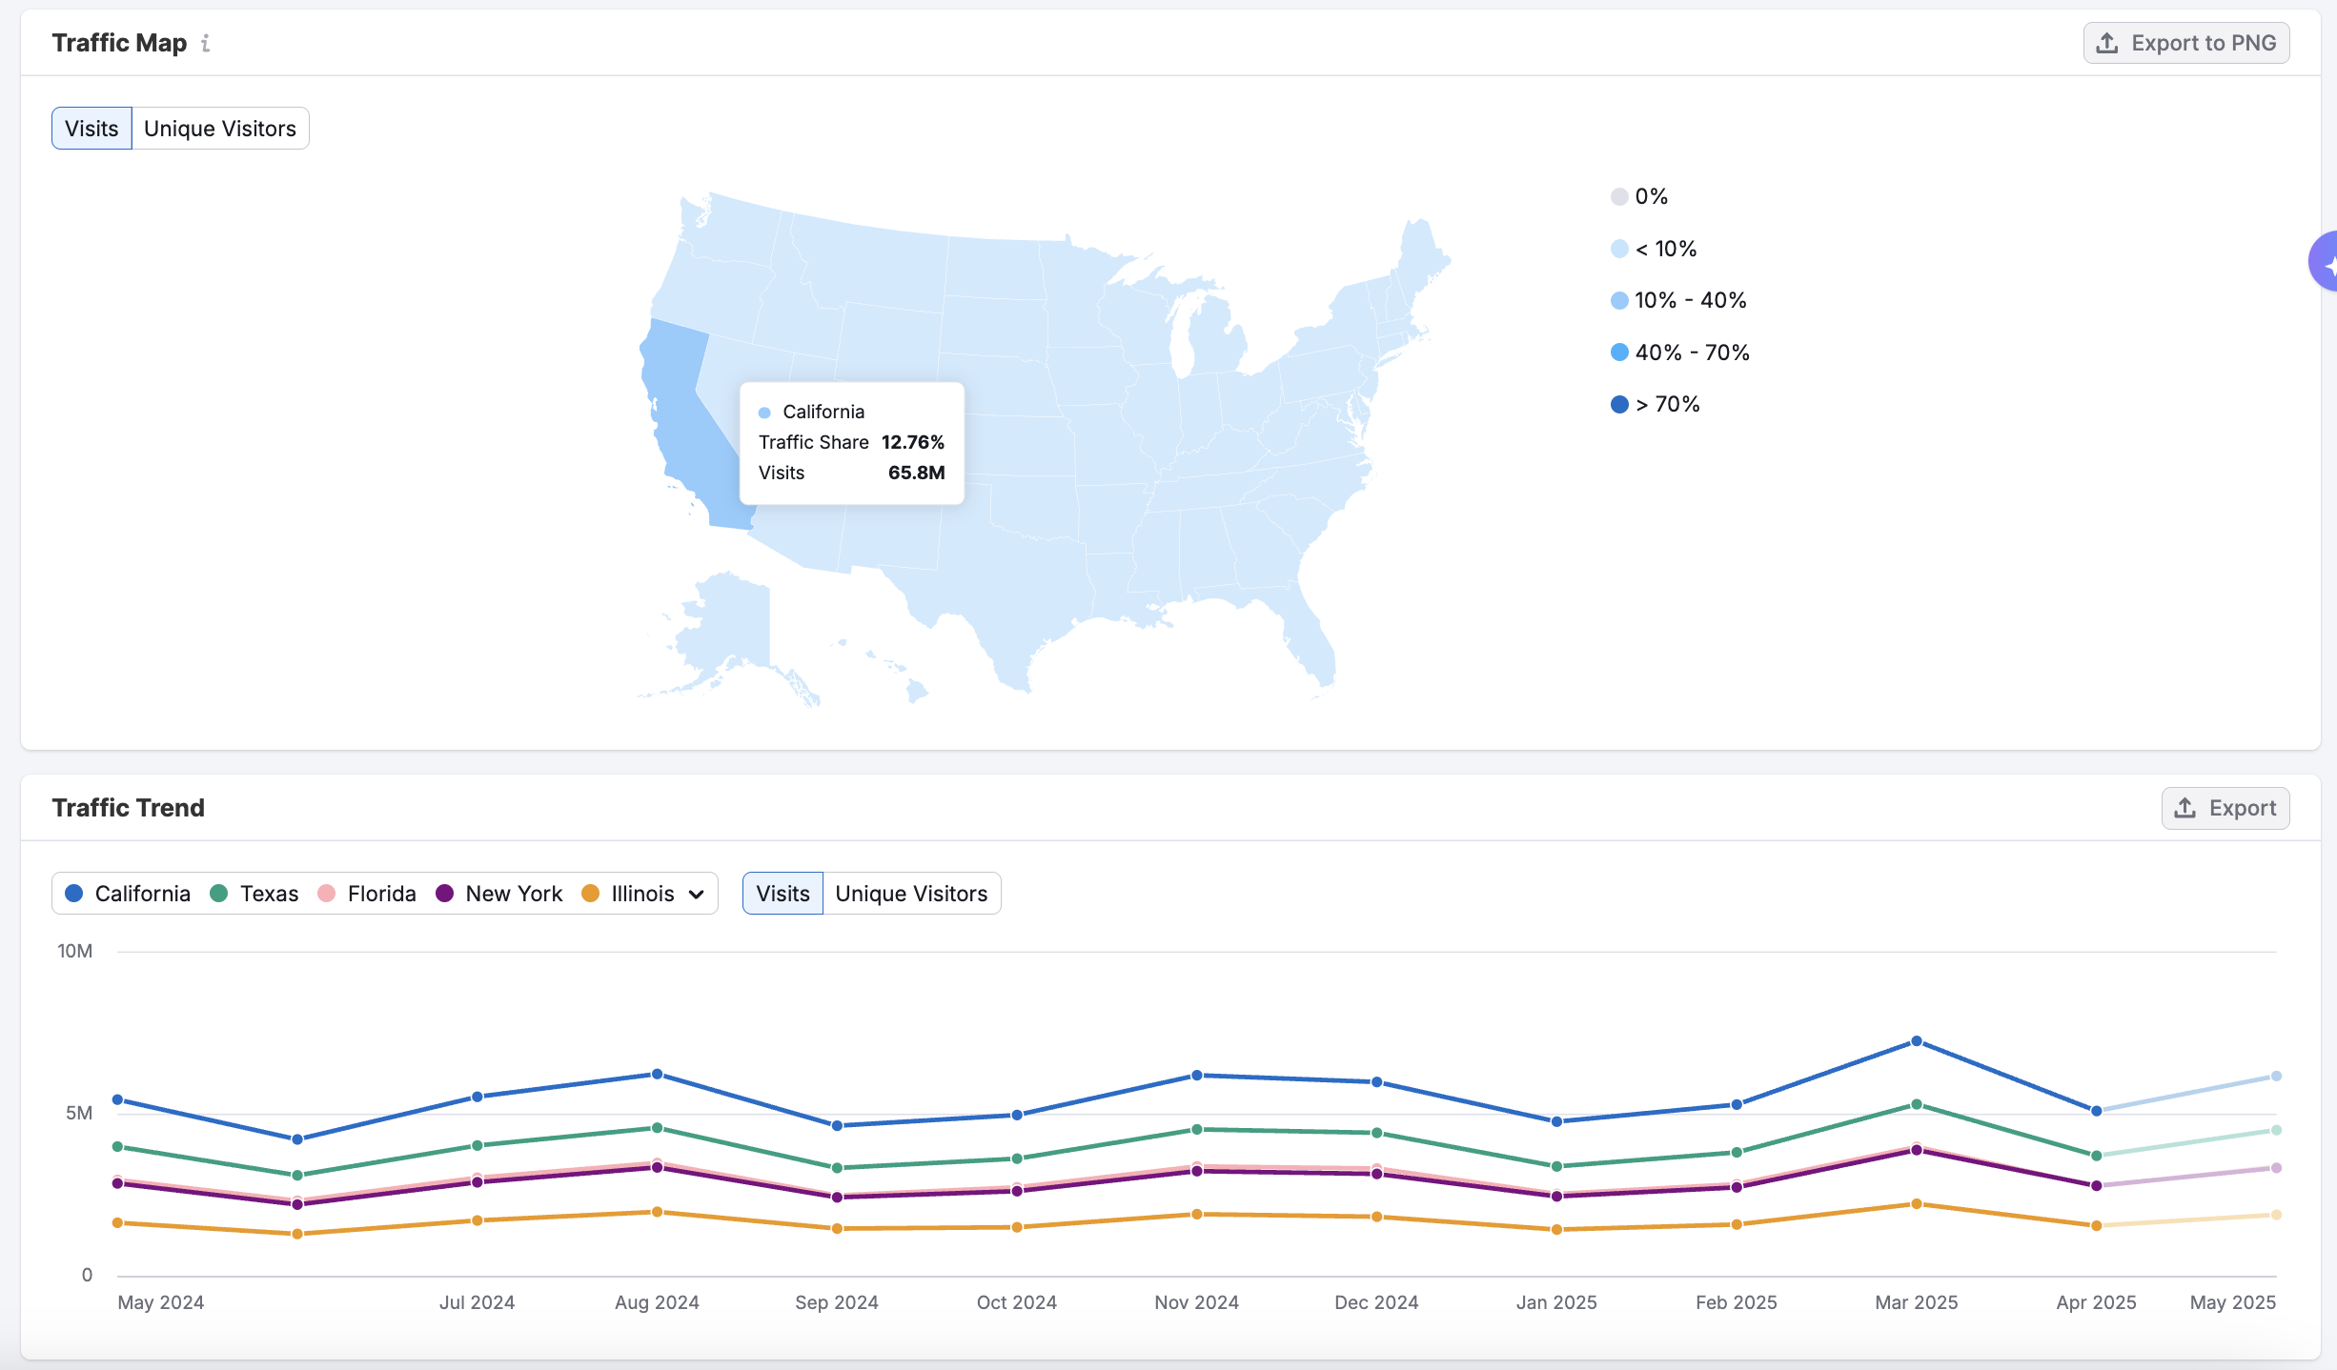Click Alaska on the traffic map

[x=734, y=624]
